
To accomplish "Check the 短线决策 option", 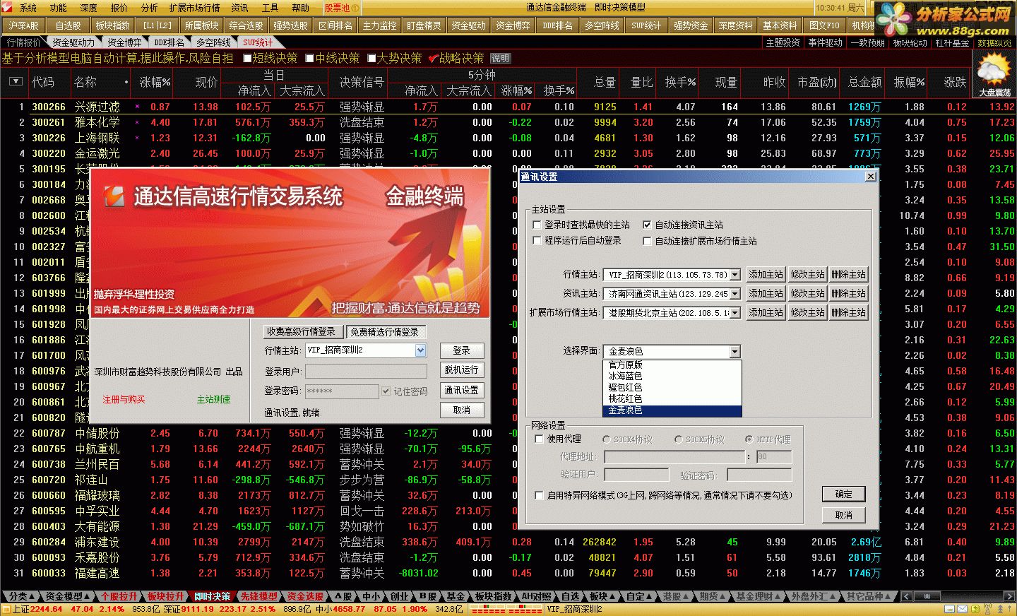I will (x=247, y=58).
